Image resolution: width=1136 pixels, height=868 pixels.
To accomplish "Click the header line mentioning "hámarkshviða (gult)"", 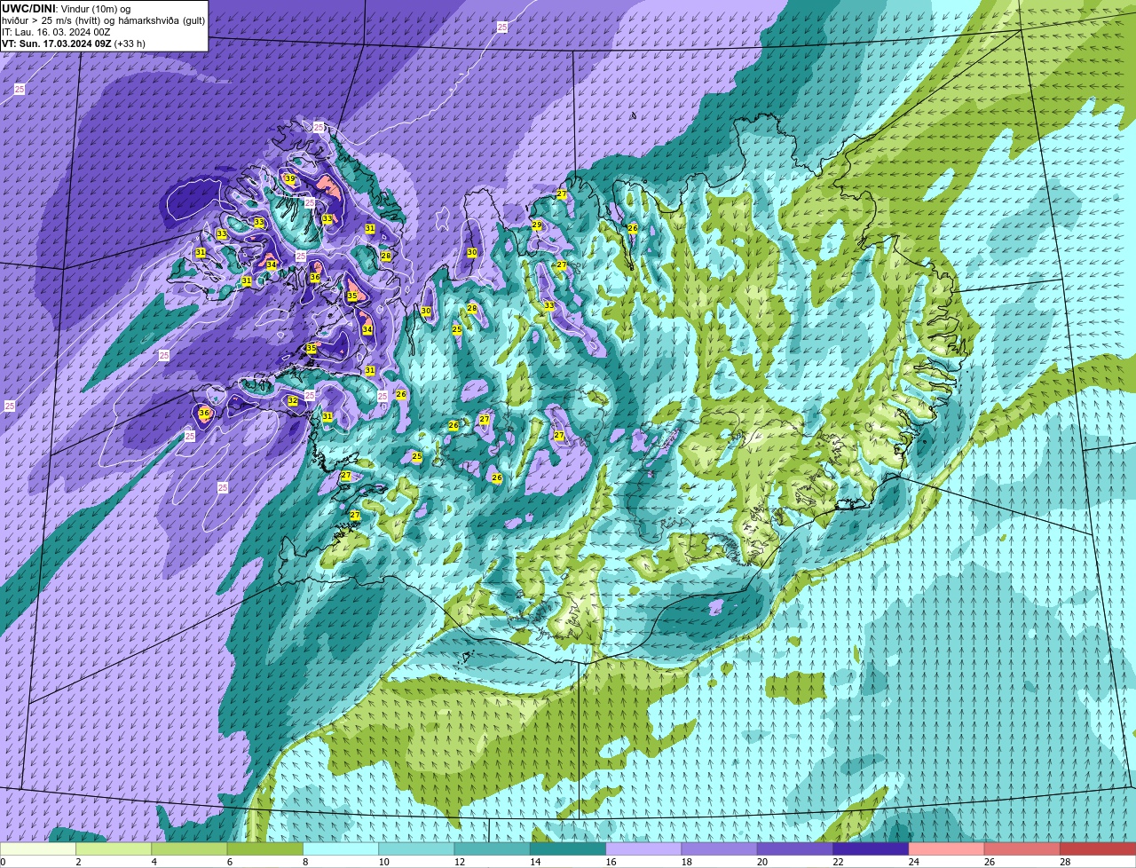I will [x=103, y=20].
